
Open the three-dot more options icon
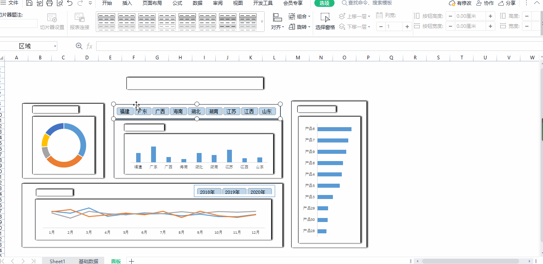point(526,3)
